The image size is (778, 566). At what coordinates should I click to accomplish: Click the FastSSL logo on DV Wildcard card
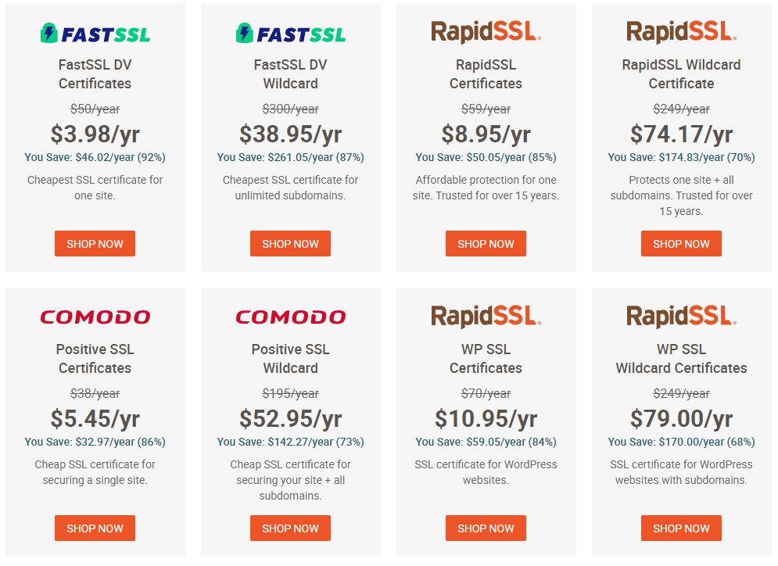click(x=290, y=34)
